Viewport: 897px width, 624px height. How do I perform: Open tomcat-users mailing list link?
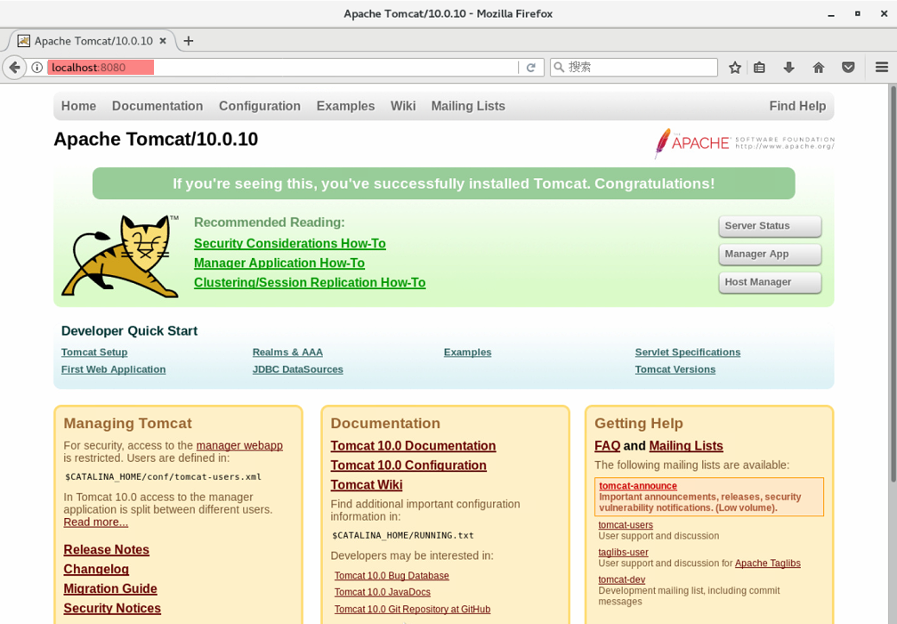(626, 525)
